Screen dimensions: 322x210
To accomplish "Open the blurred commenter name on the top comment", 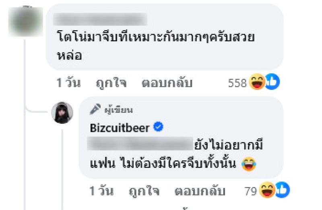I will (100, 19).
